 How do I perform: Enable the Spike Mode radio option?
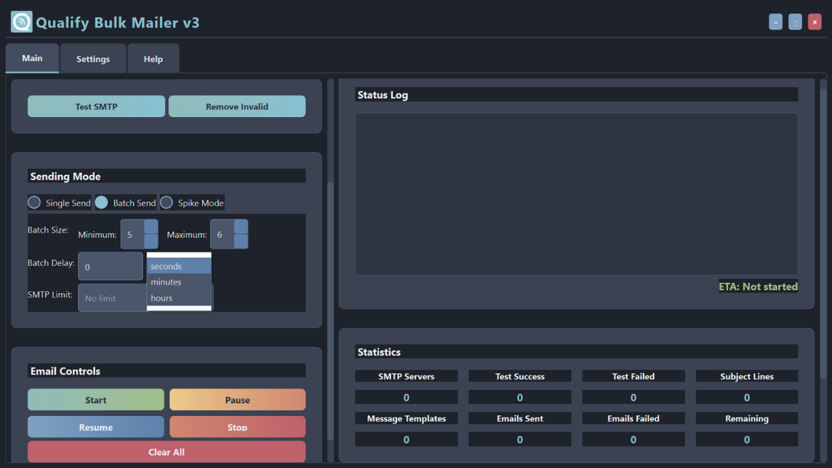(167, 202)
